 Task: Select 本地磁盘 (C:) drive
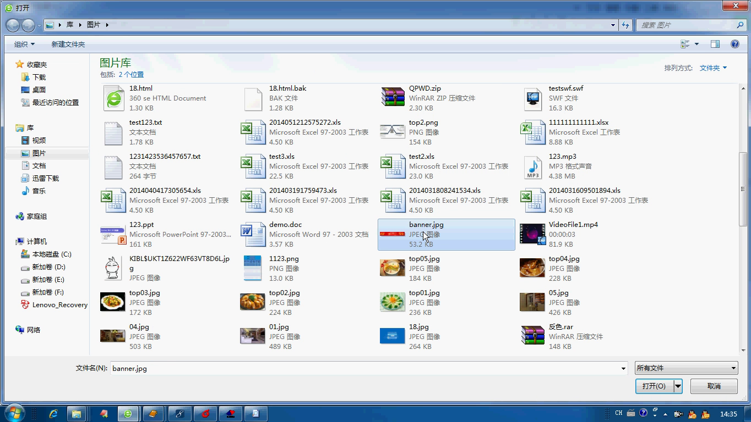[52, 254]
